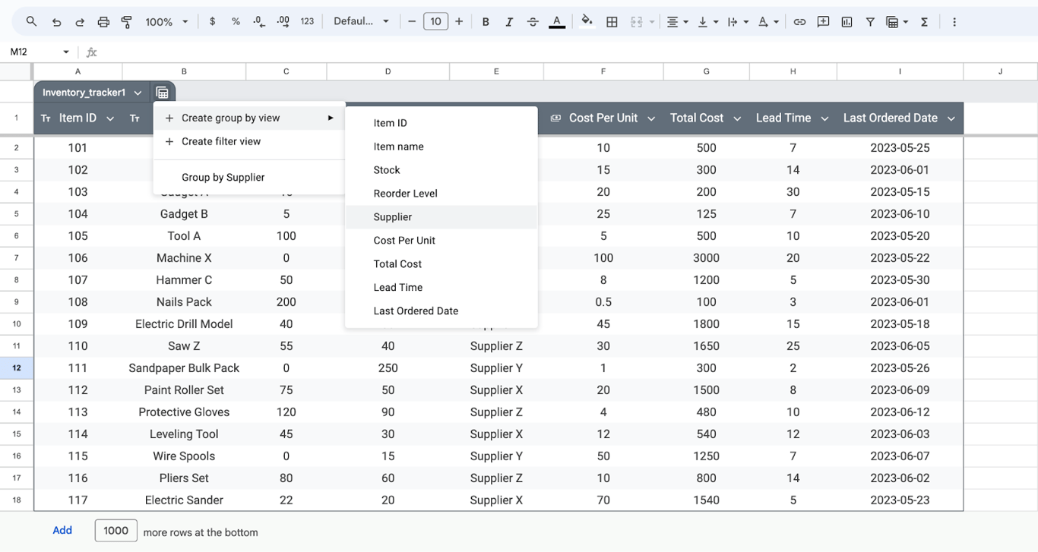Click the table view icon beside table name
Screen dimensions: 1038x552
162,93
